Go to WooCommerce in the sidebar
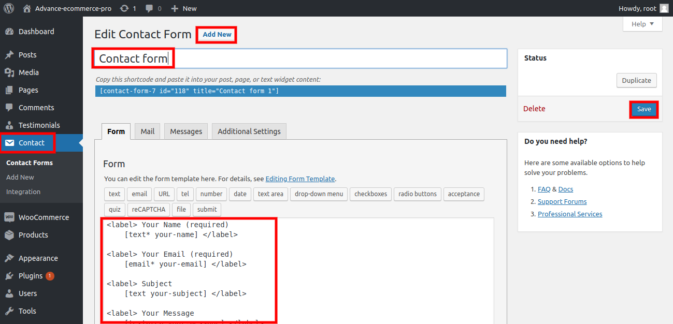Image resolution: width=673 pixels, height=324 pixels. tap(44, 217)
